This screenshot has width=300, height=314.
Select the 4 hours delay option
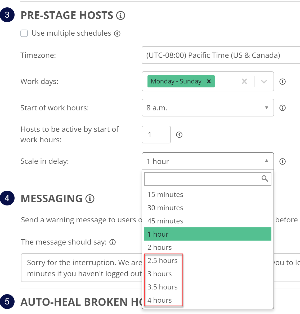click(160, 300)
